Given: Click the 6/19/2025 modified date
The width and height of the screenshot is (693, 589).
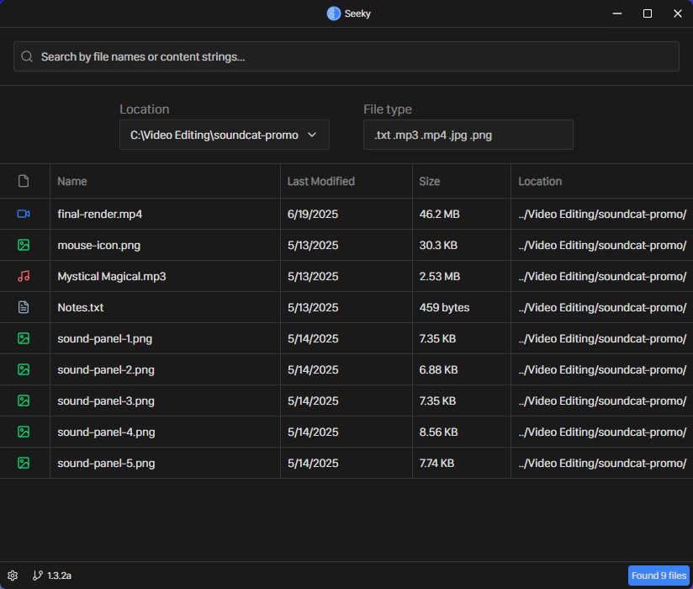Looking at the screenshot, I should (313, 214).
